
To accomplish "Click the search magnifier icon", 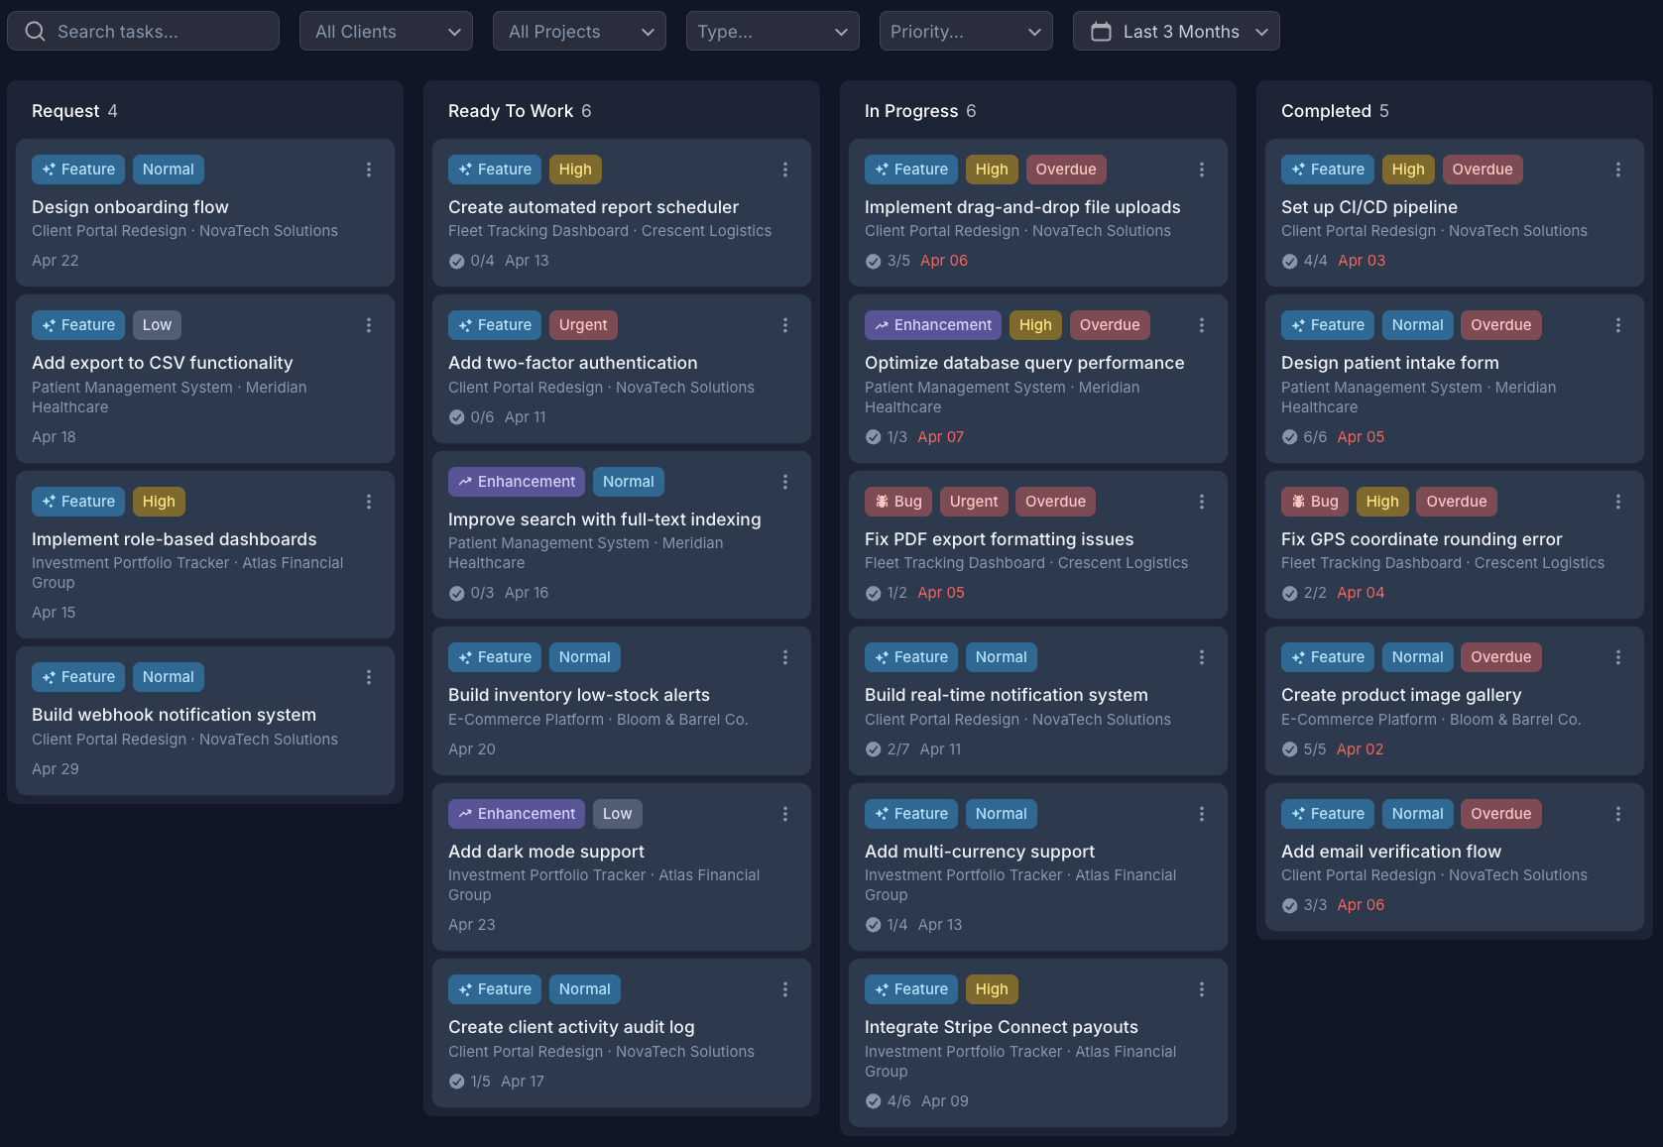I will tap(35, 32).
